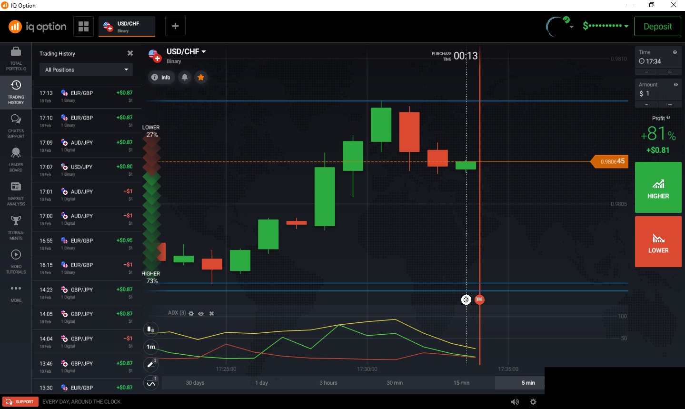Click the Support button
This screenshot has width=685, height=409.
[x=20, y=402]
